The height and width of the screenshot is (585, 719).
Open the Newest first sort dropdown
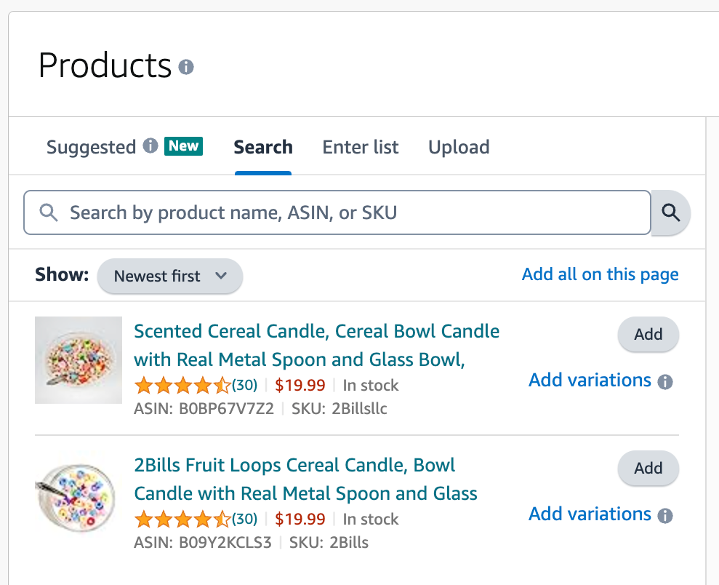coord(170,276)
